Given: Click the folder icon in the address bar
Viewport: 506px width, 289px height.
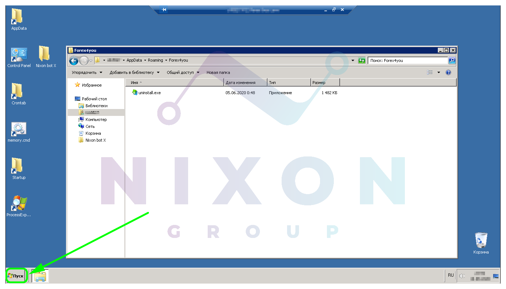Looking at the screenshot, I should pos(97,60).
